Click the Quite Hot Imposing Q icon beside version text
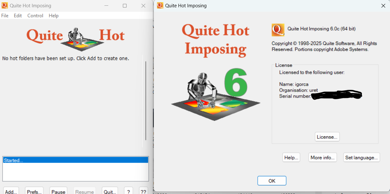The width and height of the screenshot is (390, 194). (278, 30)
